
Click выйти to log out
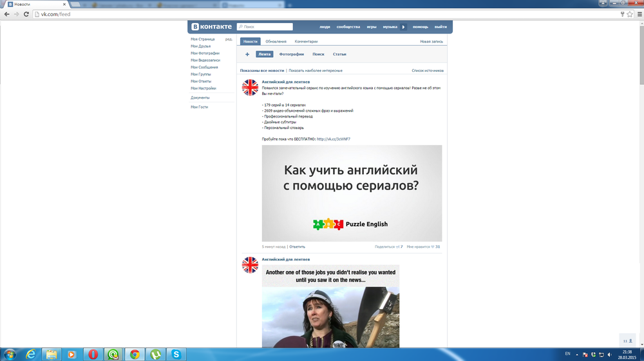point(440,26)
